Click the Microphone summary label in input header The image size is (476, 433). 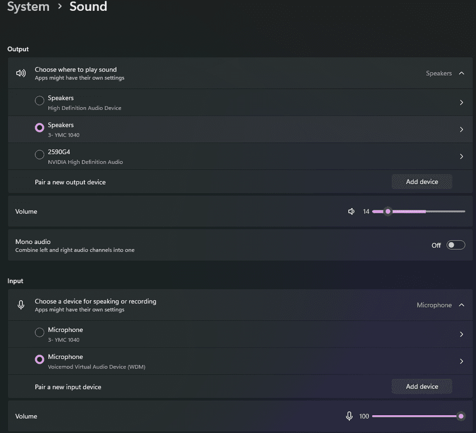pyautogui.click(x=434, y=305)
